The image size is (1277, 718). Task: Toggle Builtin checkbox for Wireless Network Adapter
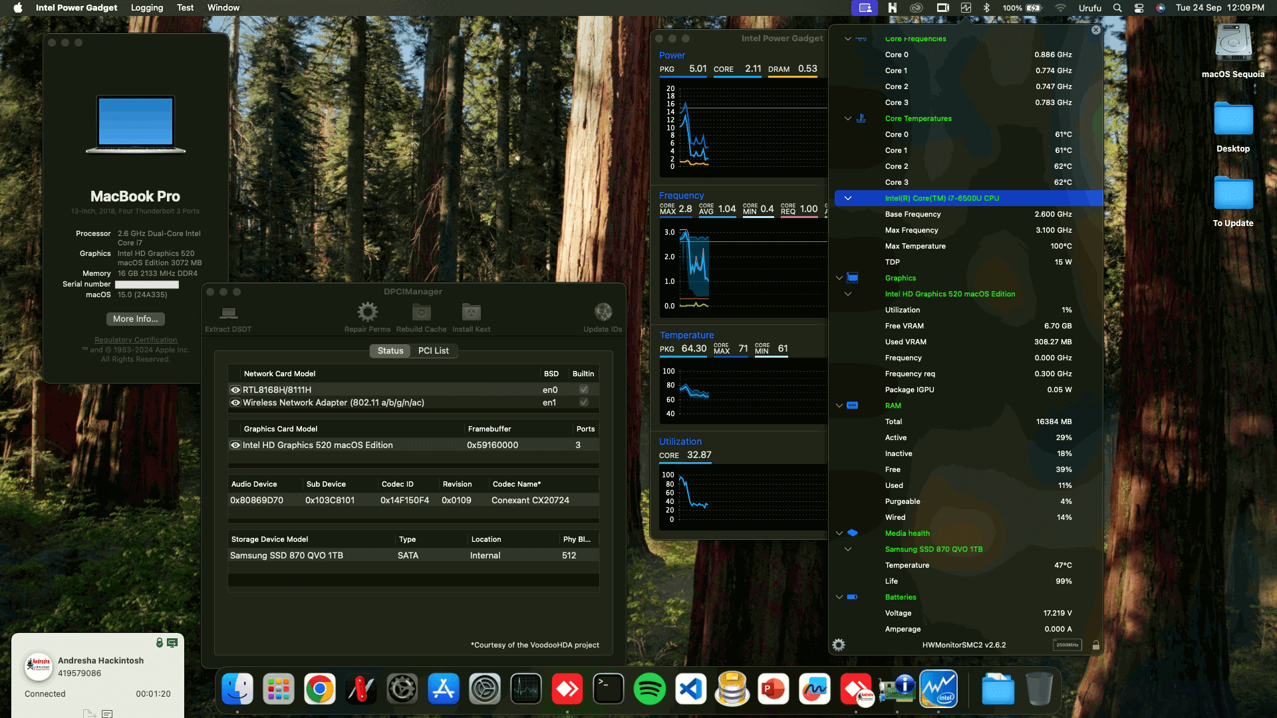(583, 402)
